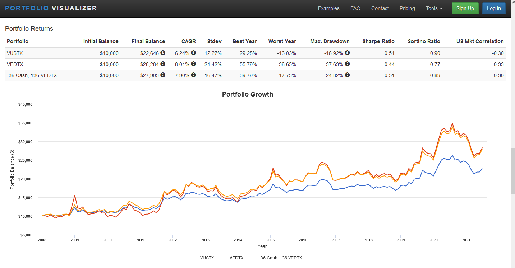Click the Portfolio Returns heading
The height and width of the screenshot is (268, 515).
[29, 29]
